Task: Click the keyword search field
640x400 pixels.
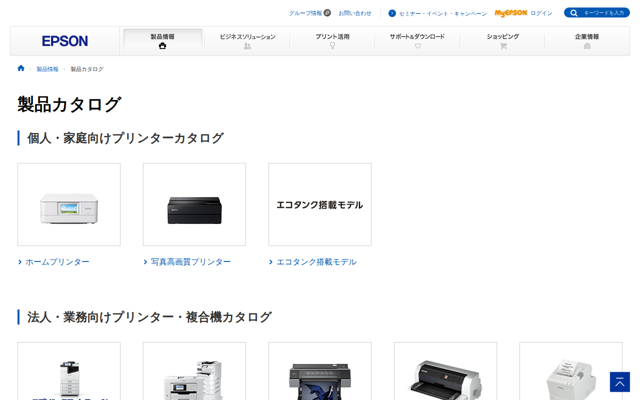Action: click(603, 13)
